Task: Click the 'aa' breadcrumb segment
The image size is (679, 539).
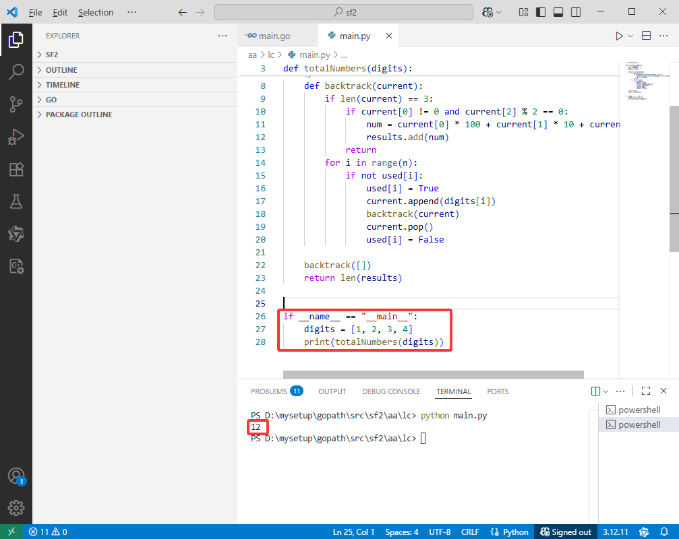Action: pyautogui.click(x=252, y=55)
